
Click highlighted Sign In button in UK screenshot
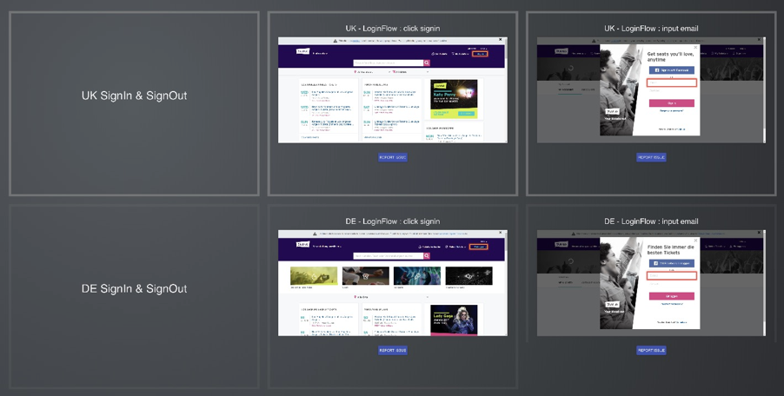point(480,54)
